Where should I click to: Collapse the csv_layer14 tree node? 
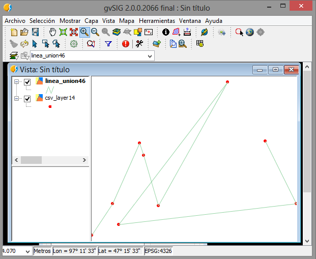[x=17, y=99]
